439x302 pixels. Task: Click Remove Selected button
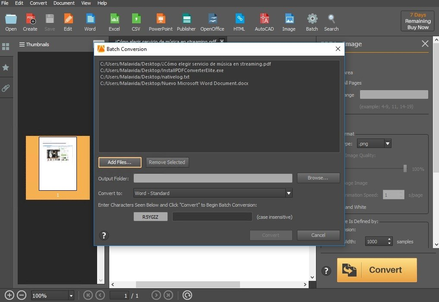(x=167, y=162)
